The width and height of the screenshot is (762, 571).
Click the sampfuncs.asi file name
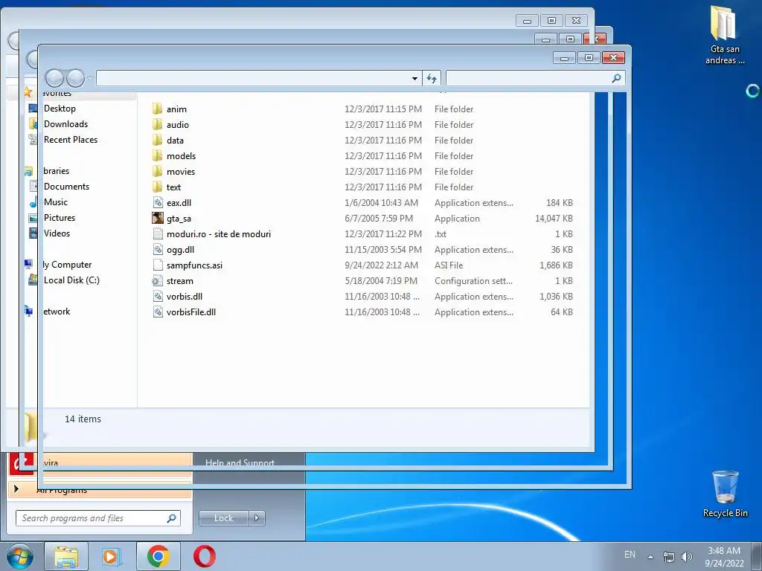(194, 265)
